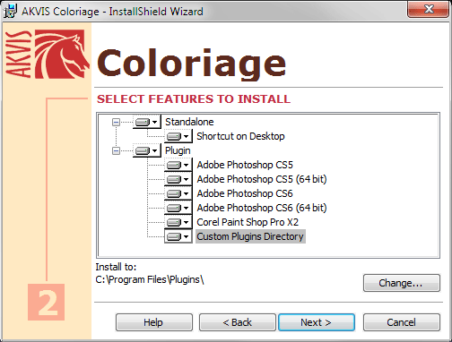Image resolution: width=452 pixels, height=342 pixels.
Task: Proceed with the Next button
Action: pyautogui.click(x=317, y=322)
